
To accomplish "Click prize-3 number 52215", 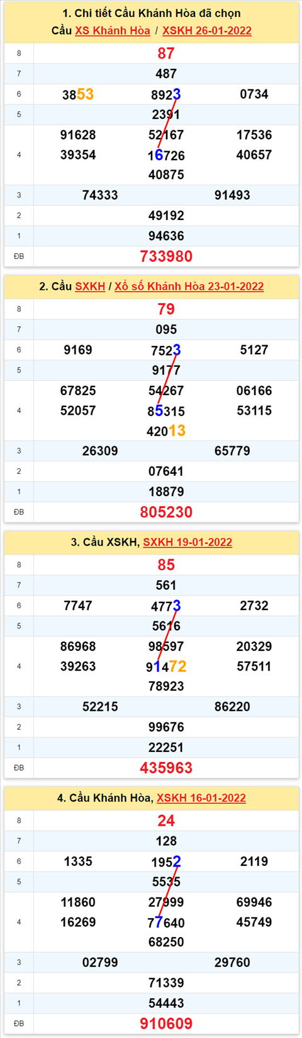I will pyautogui.click(x=100, y=707).
